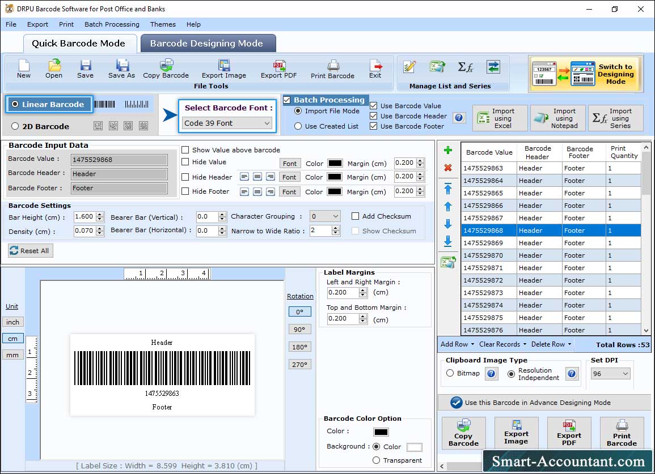Open the Select Barcode Font dropdown

(x=227, y=123)
